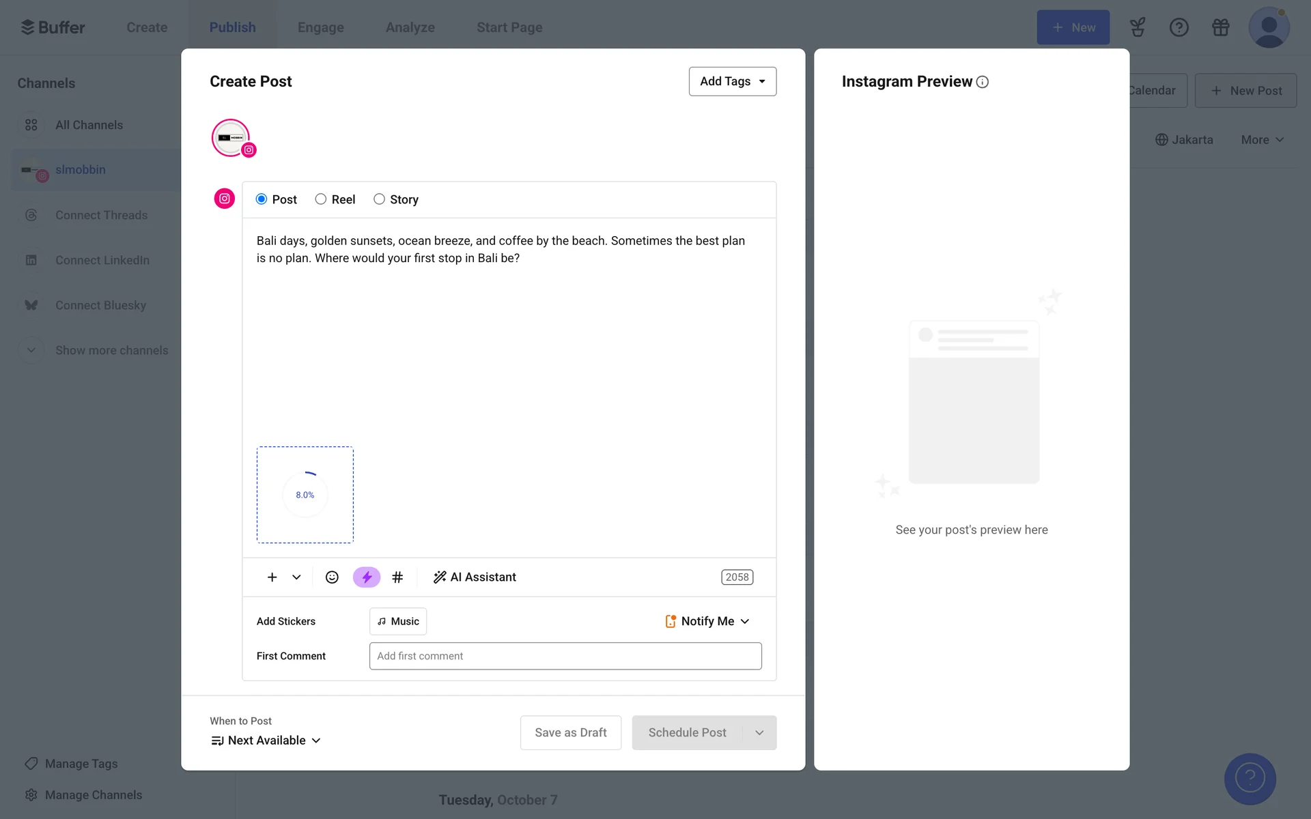1311x819 pixels.
Task: Click the slmobbin Instagram profile avatar
Action: (231, 138)
